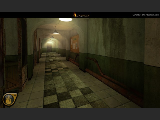The width and height of the screenshot is (160, 120).
Task: Click the yellow character HUD icon
Action: point(10,99)
